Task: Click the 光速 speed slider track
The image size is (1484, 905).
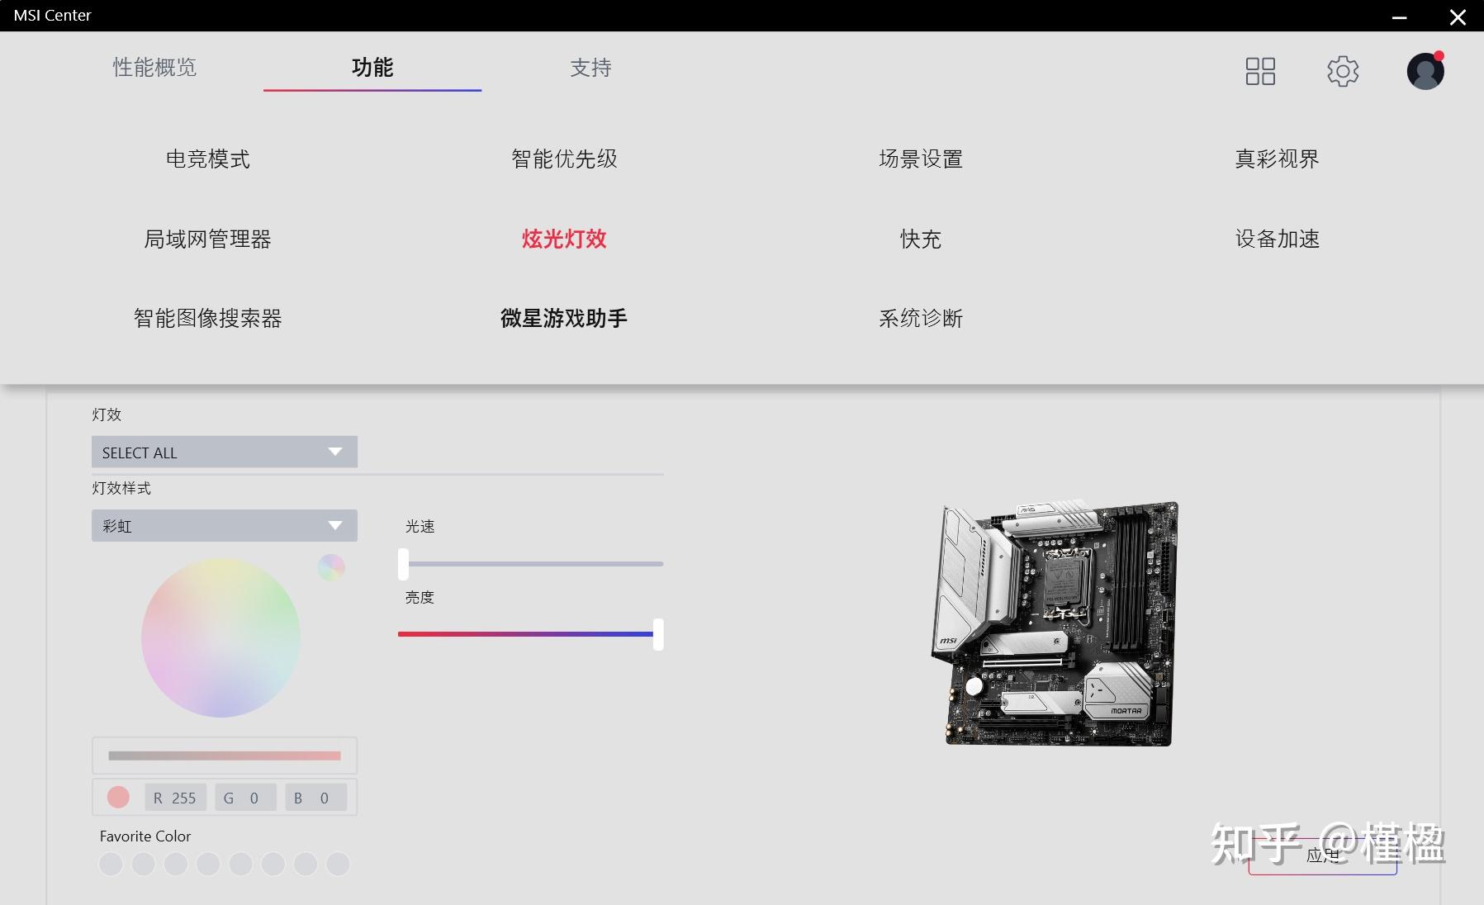Action: [531, 564]
